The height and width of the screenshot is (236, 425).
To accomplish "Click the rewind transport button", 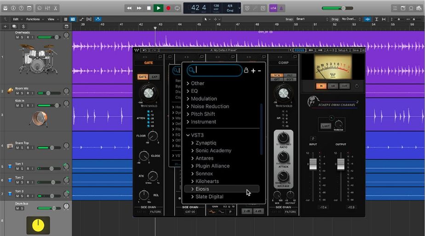I will 129,8.
